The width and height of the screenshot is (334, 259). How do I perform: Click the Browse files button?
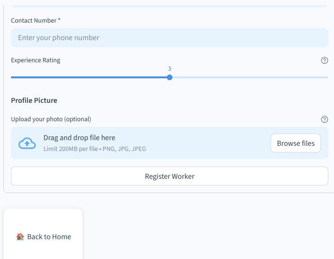coord(295,143)
